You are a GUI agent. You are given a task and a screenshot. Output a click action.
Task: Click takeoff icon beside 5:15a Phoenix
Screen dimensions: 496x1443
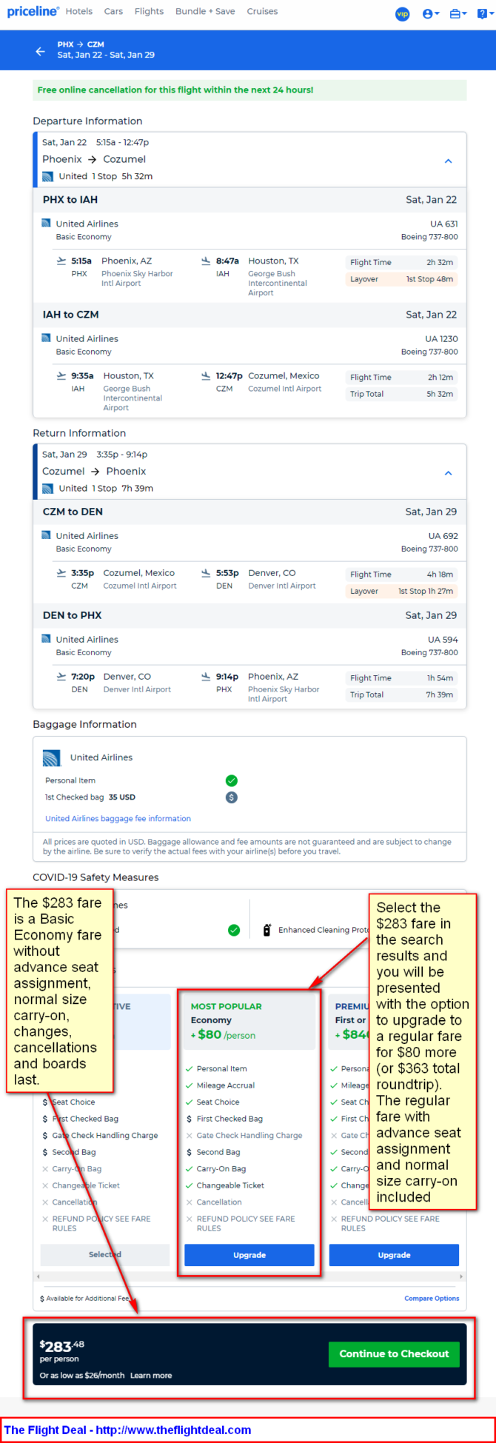click(61, 261)
